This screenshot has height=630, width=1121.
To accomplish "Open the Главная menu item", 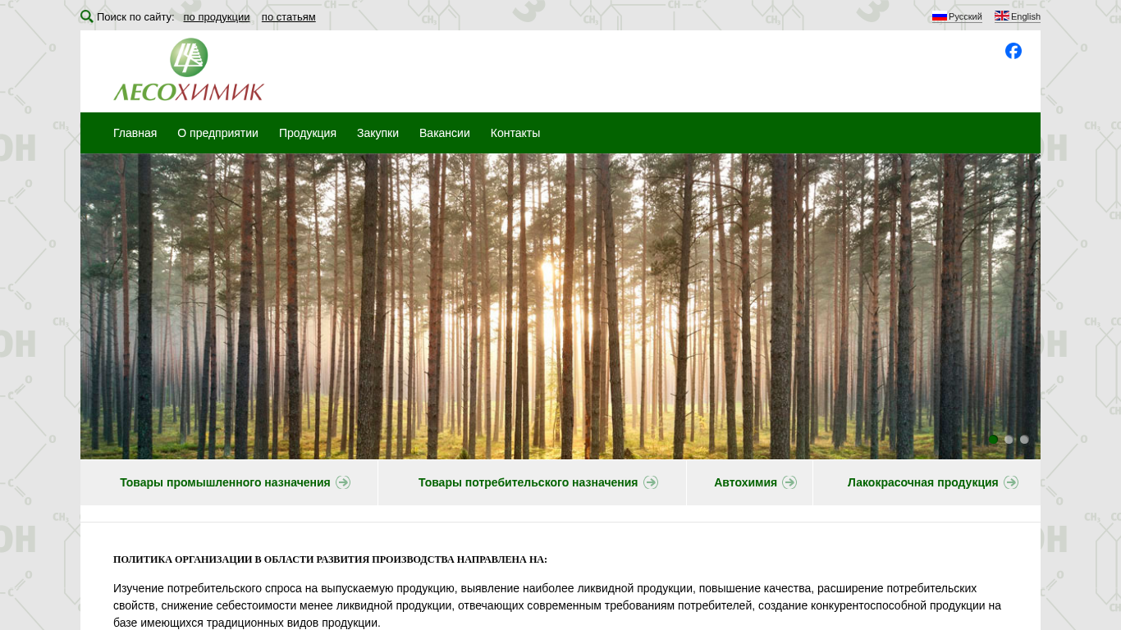I will pyautogui.click(x=135, y=133).
